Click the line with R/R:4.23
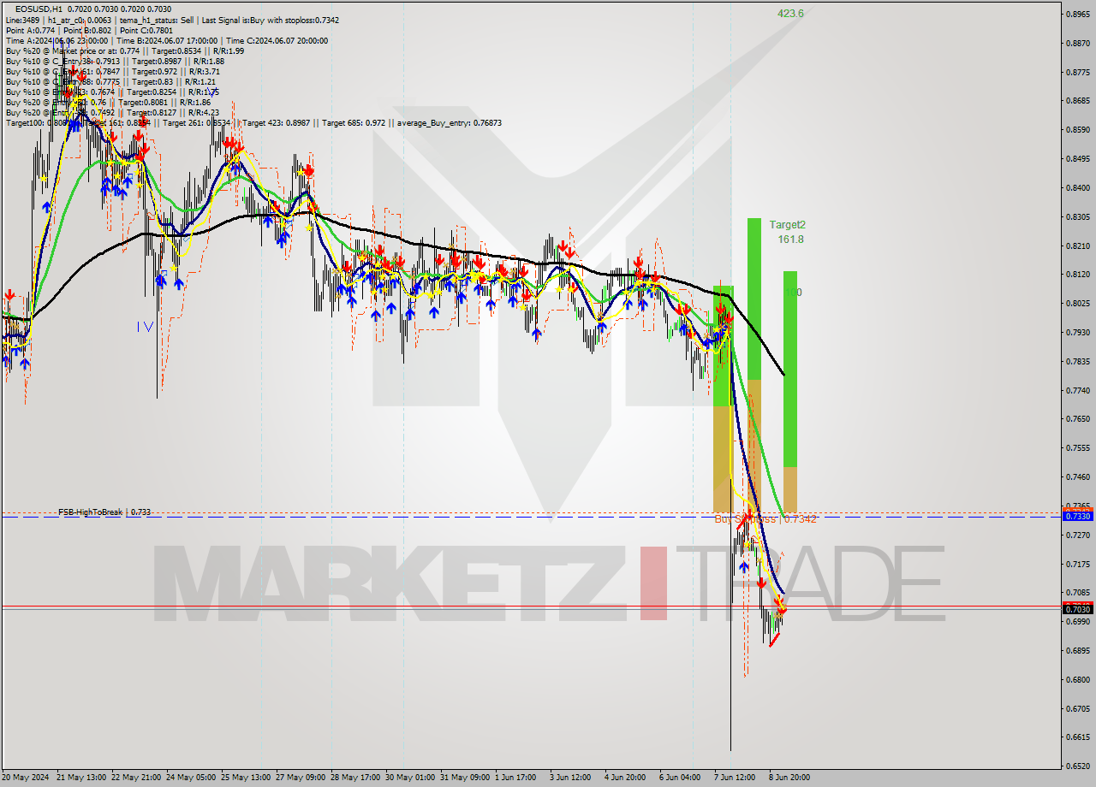The image size is (1096, 787). click(112, 112)
